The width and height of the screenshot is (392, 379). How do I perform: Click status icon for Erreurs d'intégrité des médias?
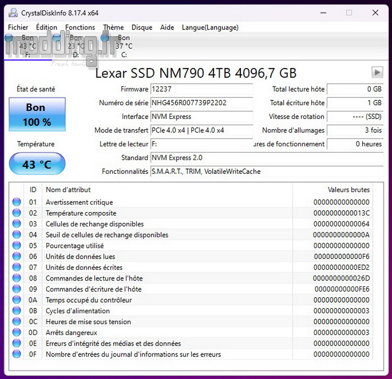[17, 343]
